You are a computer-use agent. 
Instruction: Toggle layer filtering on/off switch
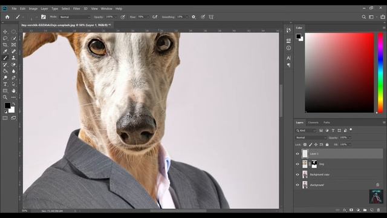(x=351, y=130)
